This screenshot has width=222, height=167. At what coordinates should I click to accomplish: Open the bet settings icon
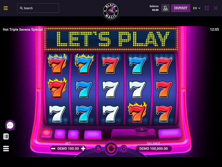pos(98,149)
